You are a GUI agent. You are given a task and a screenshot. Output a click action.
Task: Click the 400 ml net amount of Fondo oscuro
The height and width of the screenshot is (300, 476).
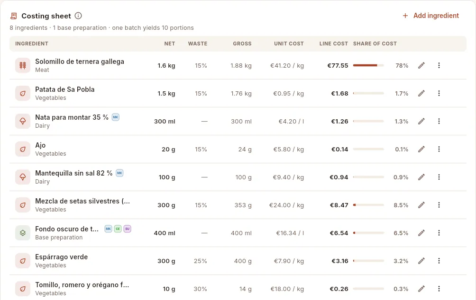[165, 233]
